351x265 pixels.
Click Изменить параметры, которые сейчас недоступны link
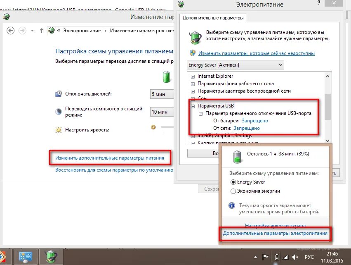point(257,53)
